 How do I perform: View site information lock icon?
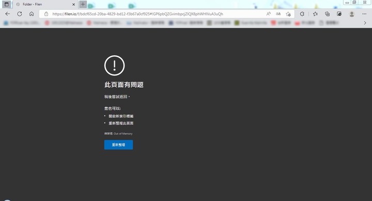47,14
